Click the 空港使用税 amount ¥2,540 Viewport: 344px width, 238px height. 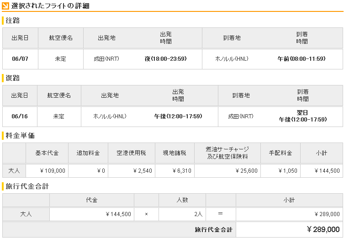click(x=142, y=171)
